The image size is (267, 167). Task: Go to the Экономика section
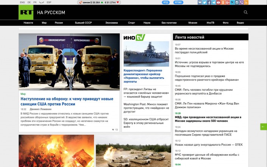[x=111, y=23]
